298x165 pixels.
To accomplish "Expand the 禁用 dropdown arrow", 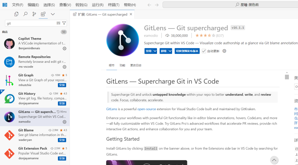I will [155, 51].
